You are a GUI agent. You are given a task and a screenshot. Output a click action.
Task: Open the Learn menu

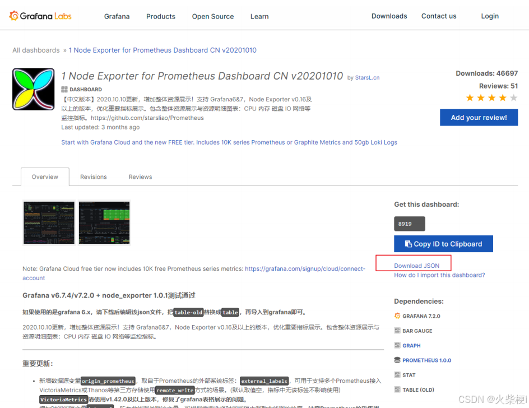coord(259,16)
